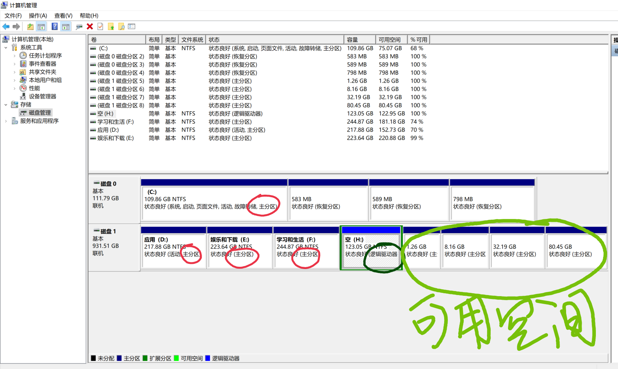
Task: Click the 存储 storage icon
Action: [x=15, y=104]
